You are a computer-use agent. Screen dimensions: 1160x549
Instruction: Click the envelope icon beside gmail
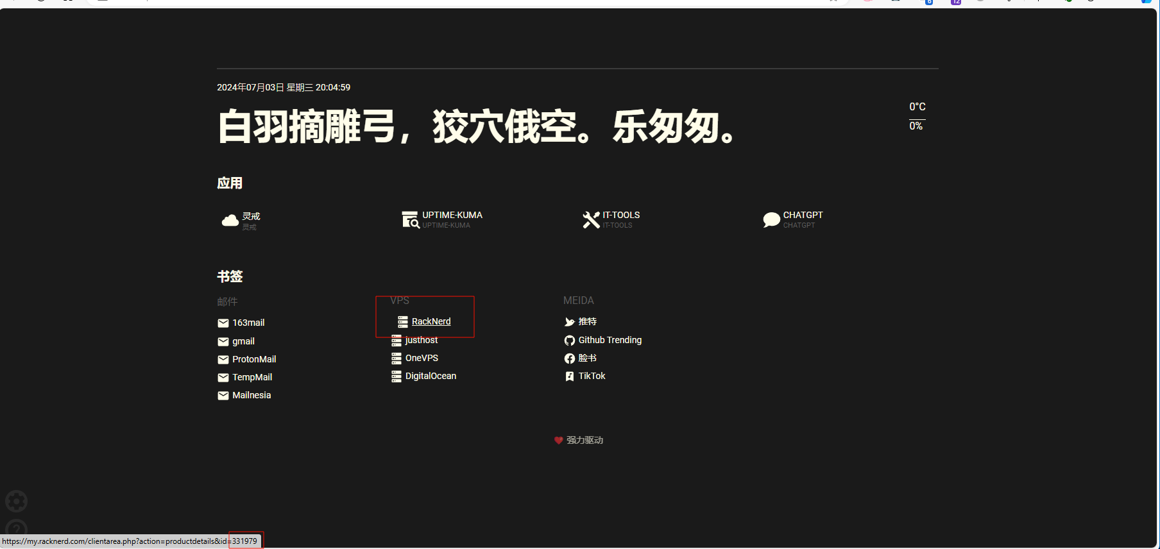[x=223, y=342]
